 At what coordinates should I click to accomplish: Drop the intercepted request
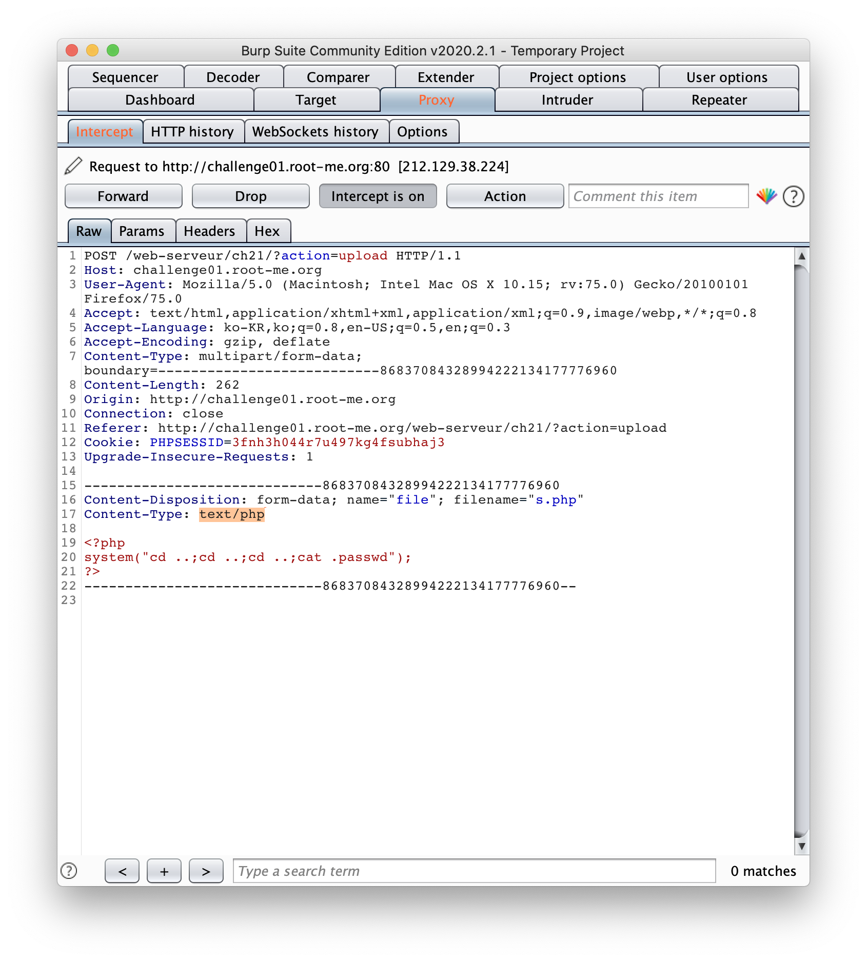(x=251, y=196)
